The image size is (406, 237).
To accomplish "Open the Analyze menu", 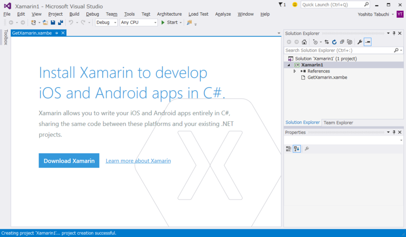I will (223, 14).
